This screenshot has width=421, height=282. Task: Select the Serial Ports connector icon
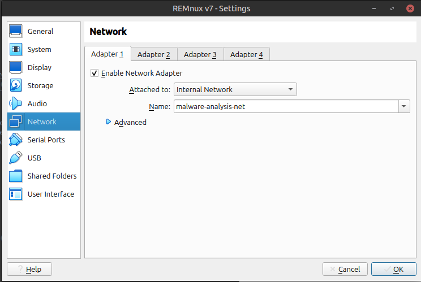click(16, 140)
